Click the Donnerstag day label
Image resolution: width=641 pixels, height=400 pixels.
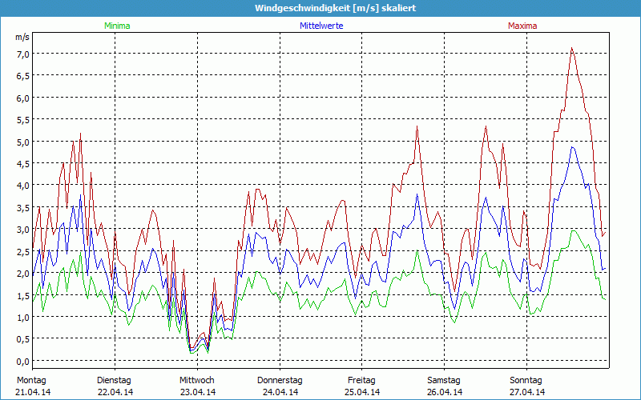280,381
